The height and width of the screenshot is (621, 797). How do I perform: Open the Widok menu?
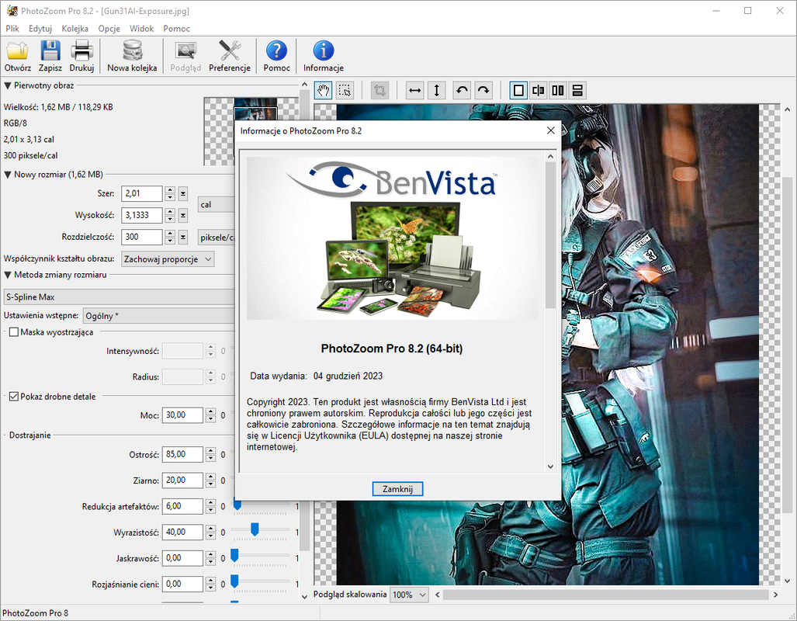pyautogui.click(x=141, y=29)
